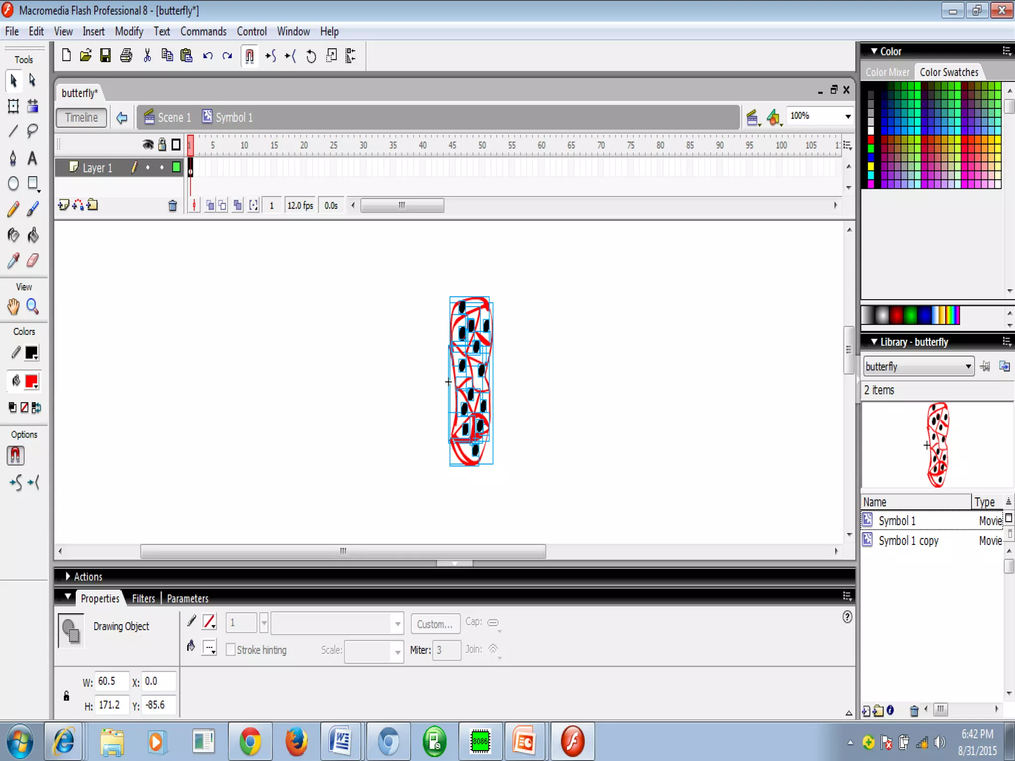The height and width of the screenshot is (761, 1015).
Task: Click the Custom... stroke style button
Action: (435, 624)
